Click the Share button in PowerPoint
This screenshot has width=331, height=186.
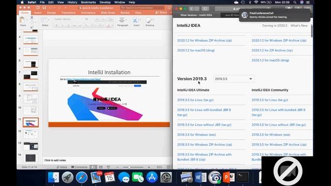click(161, 12)
